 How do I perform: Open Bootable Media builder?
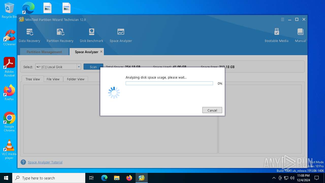click(277, 35)
